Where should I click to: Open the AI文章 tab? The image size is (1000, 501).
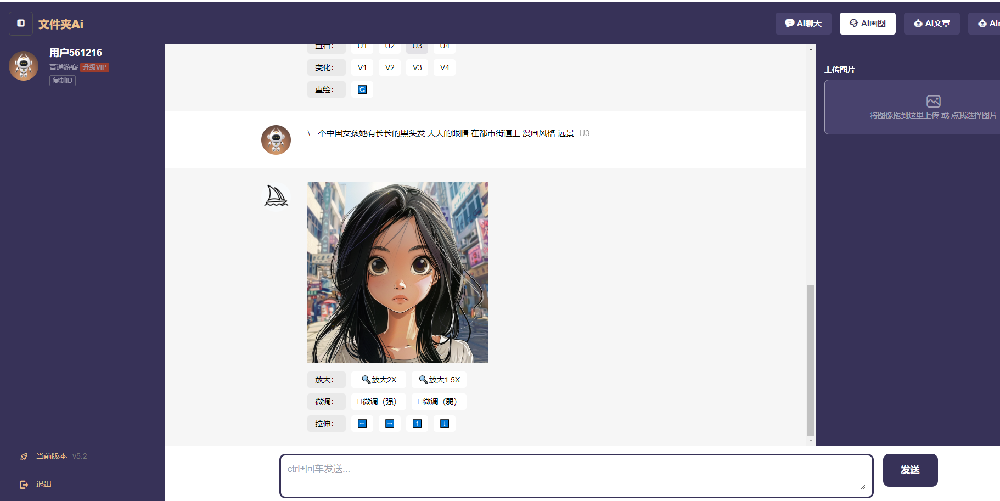[931, 24]
